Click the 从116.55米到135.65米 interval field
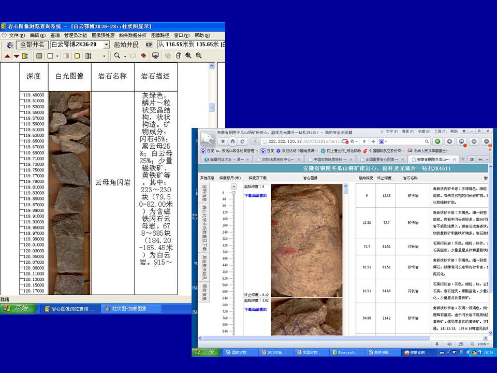 pos(191,45)
